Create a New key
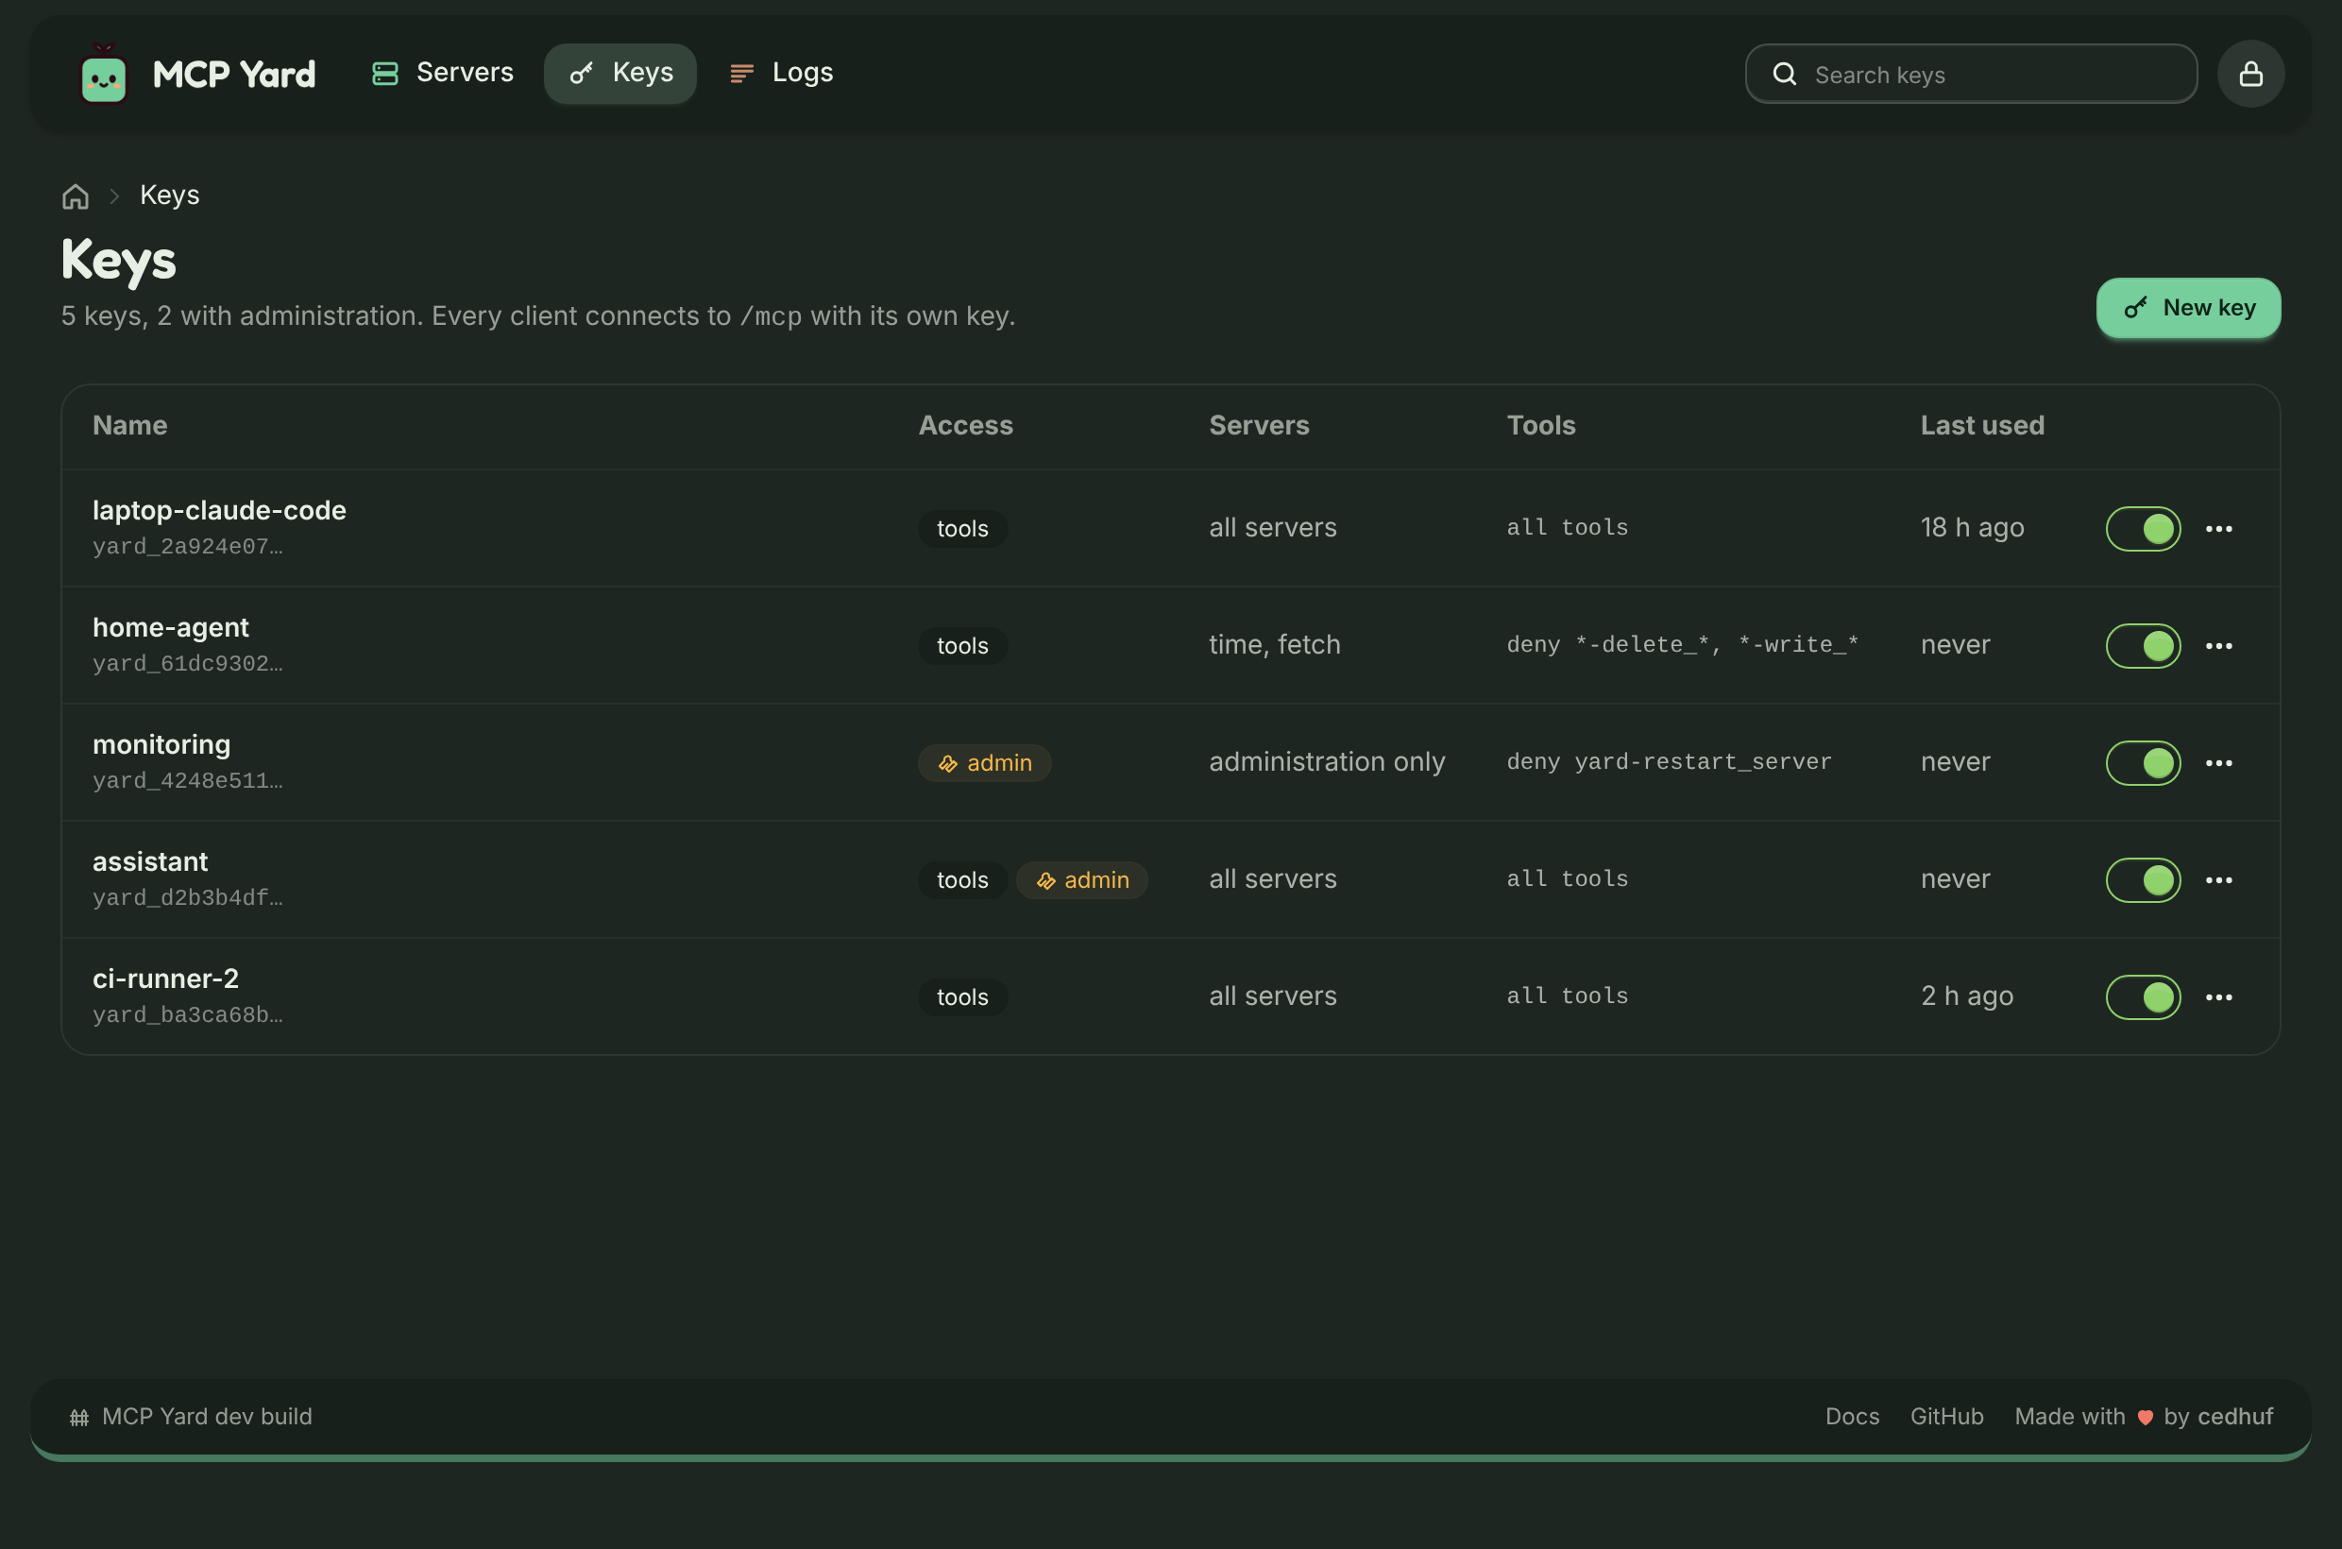 tap(2188, 307)
